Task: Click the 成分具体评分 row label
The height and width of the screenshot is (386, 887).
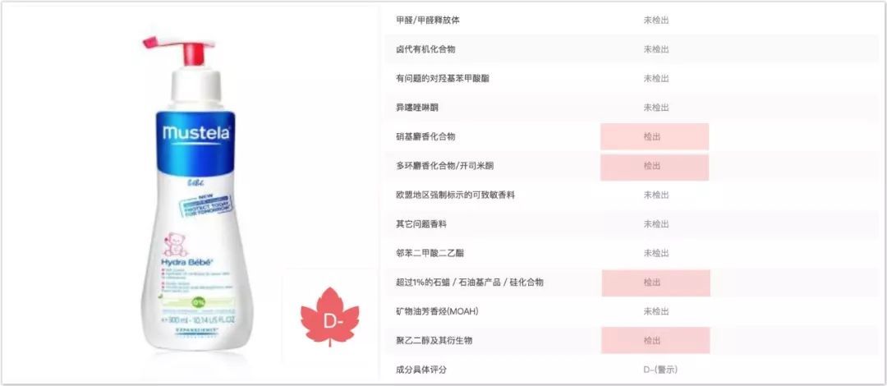Action: pos(421,370)
